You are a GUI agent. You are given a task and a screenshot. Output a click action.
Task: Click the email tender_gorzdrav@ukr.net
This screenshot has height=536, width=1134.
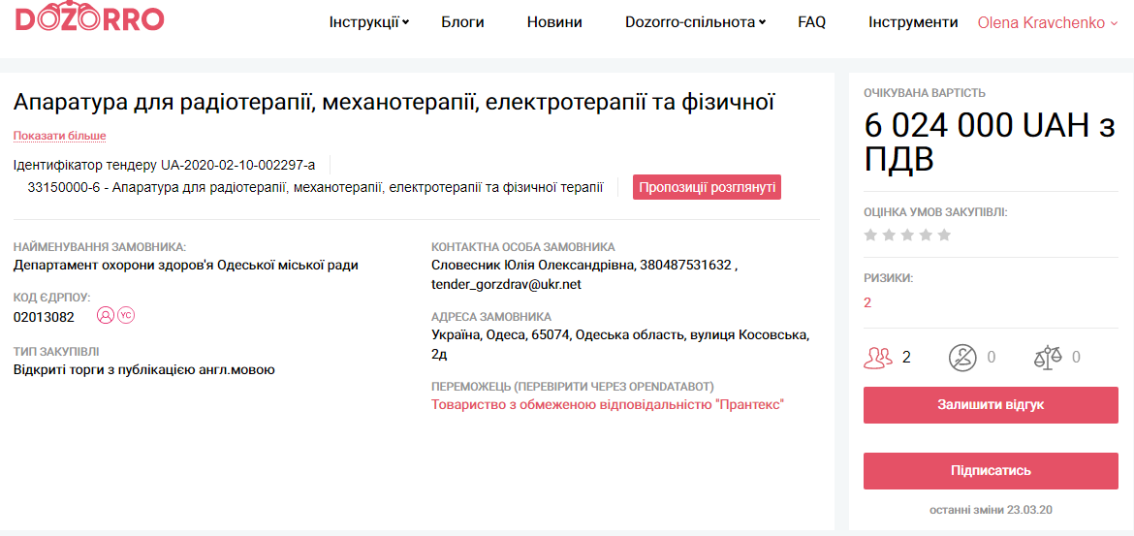click(506, 284)
